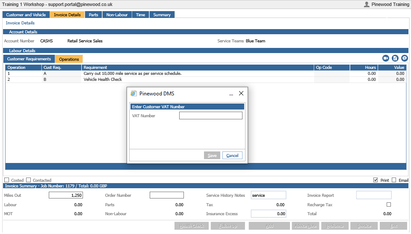Click the Insurance Excess field

269,214
